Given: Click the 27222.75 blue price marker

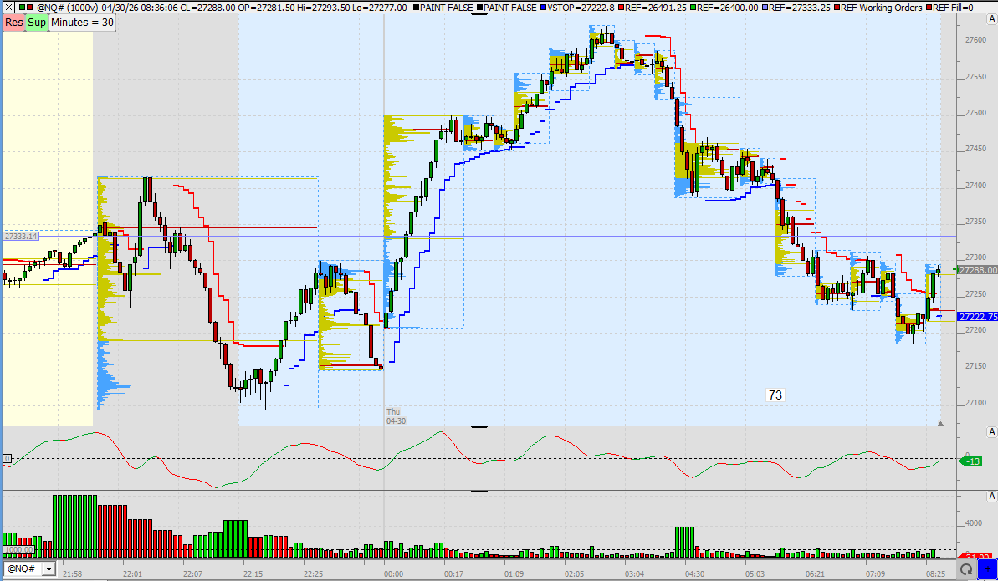Looking at the screenshot, I should (x=977, y=316).
